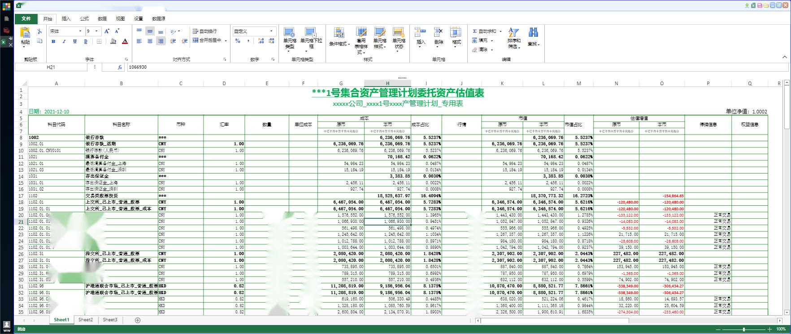
Task: Switch to Sheet2 tab
Action: 86,320
